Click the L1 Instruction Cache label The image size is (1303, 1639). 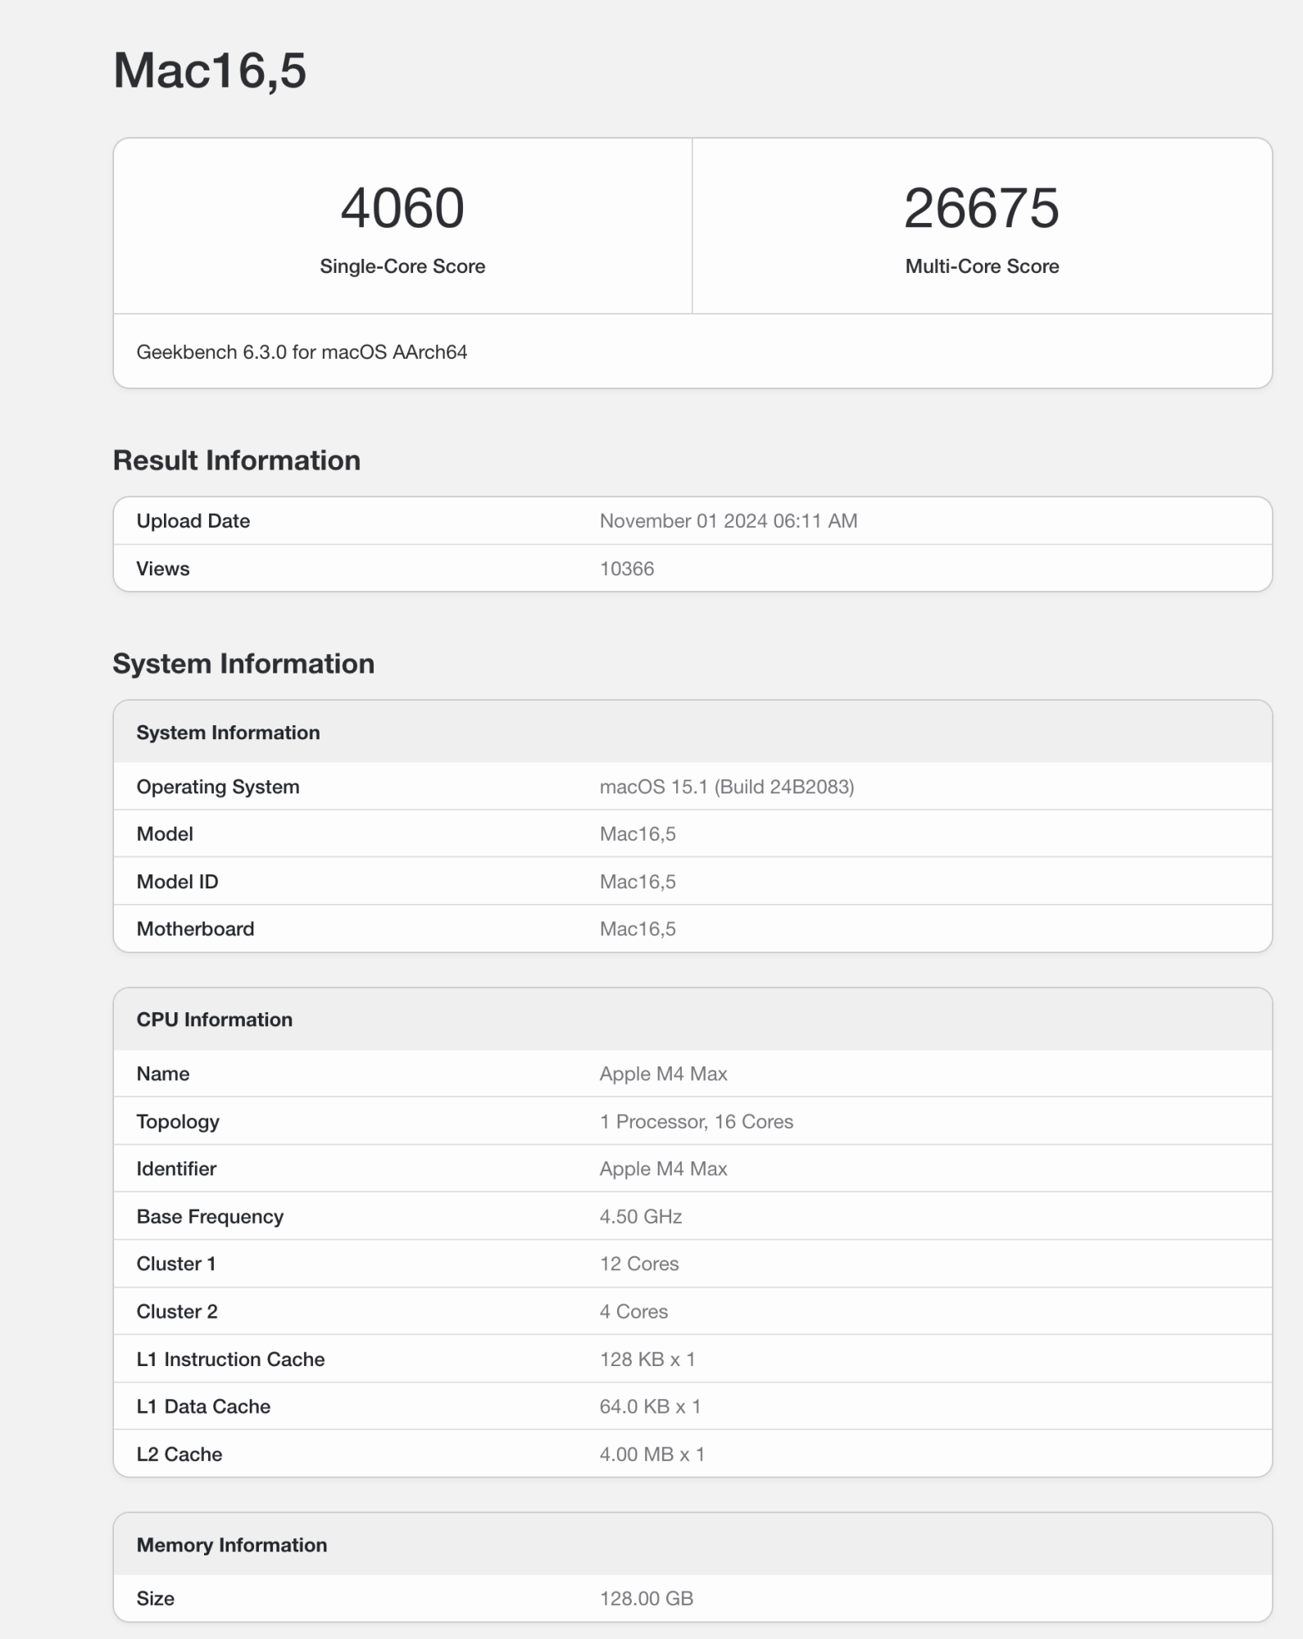click(x=230, y=1360)
